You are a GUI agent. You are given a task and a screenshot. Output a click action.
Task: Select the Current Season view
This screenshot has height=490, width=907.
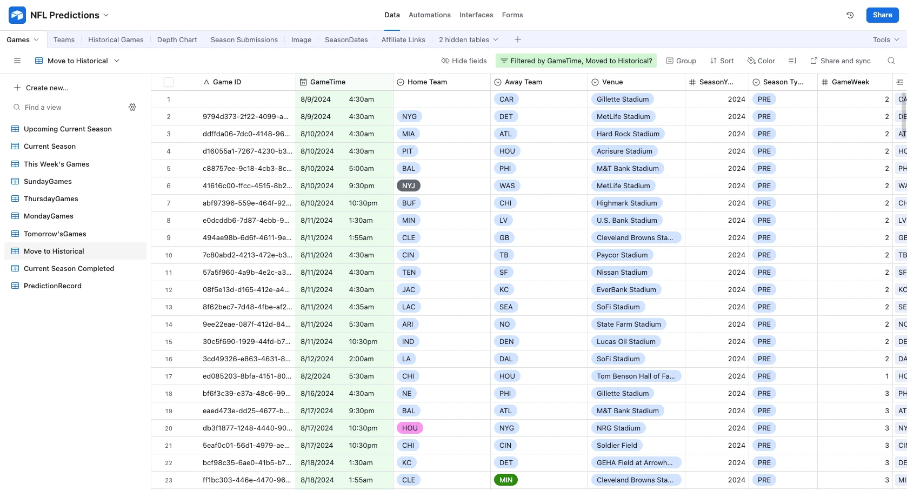(75, 147)
